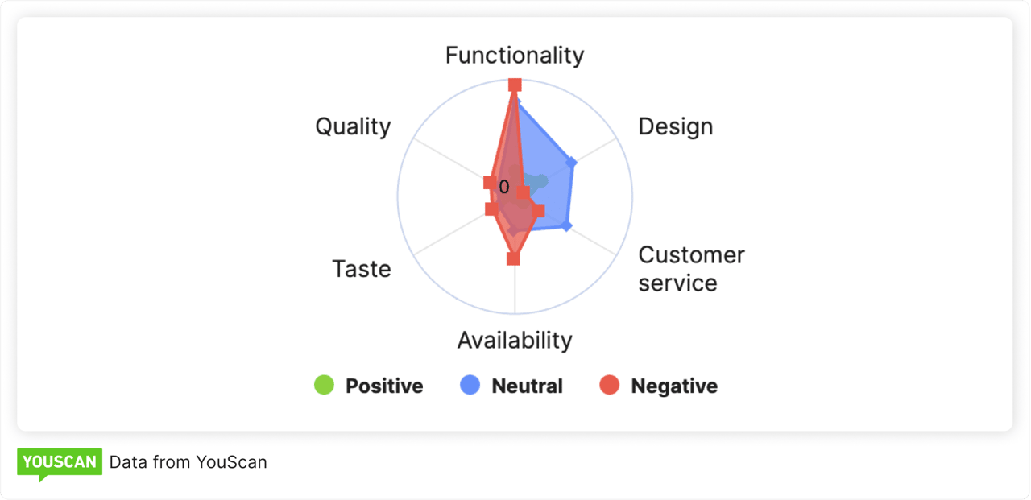The image size is (1031, 500).
Task: Toggle the Neutral series legend label
Action: point(527,386)
